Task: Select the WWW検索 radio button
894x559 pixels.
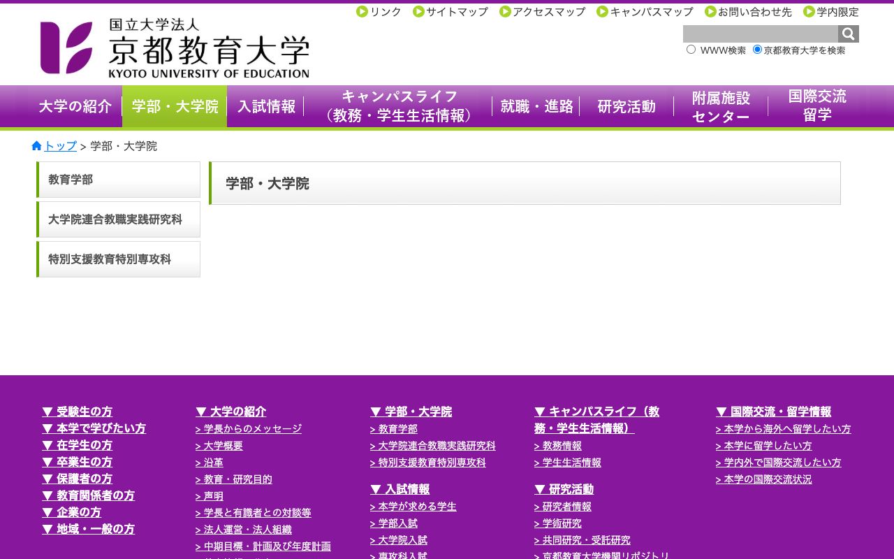Action: (691, 49)
